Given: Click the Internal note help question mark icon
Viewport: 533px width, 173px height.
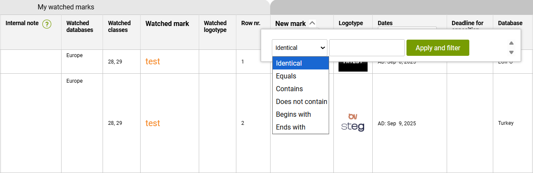Looking at the screenshot, I should tap(47, 24).
